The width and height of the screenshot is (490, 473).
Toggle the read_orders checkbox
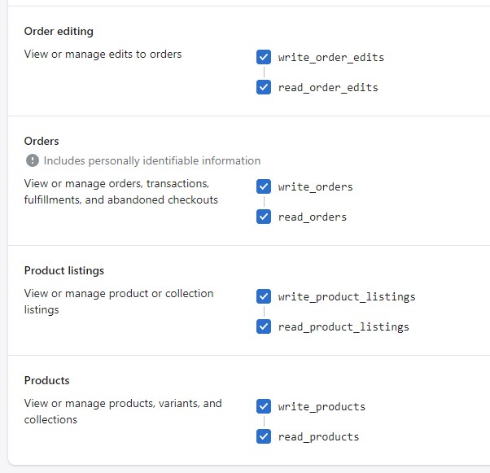[264, 217]
